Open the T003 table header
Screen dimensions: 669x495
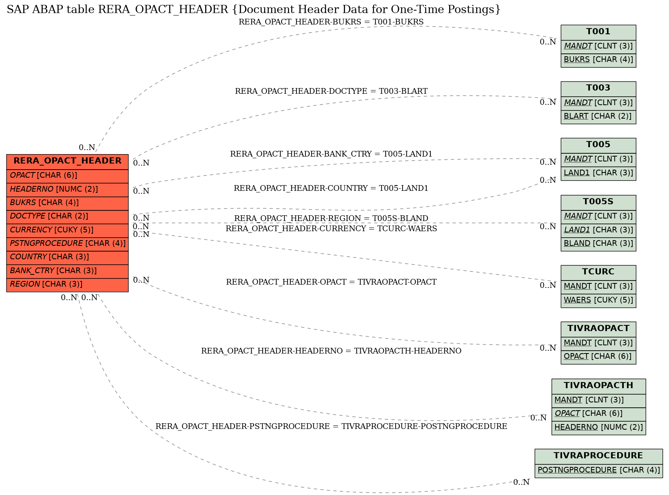(598, 88)
